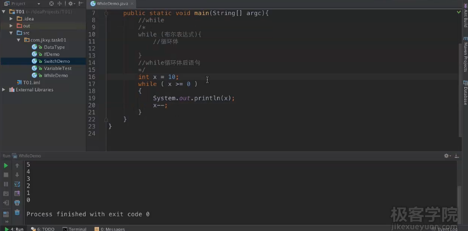The image size is (468, 231).
Task: Toggle Use Soft Wraps in console
Action: [17, 184]
